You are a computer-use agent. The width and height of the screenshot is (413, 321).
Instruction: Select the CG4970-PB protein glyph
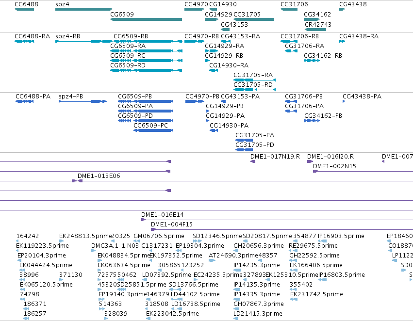point(195,101)
